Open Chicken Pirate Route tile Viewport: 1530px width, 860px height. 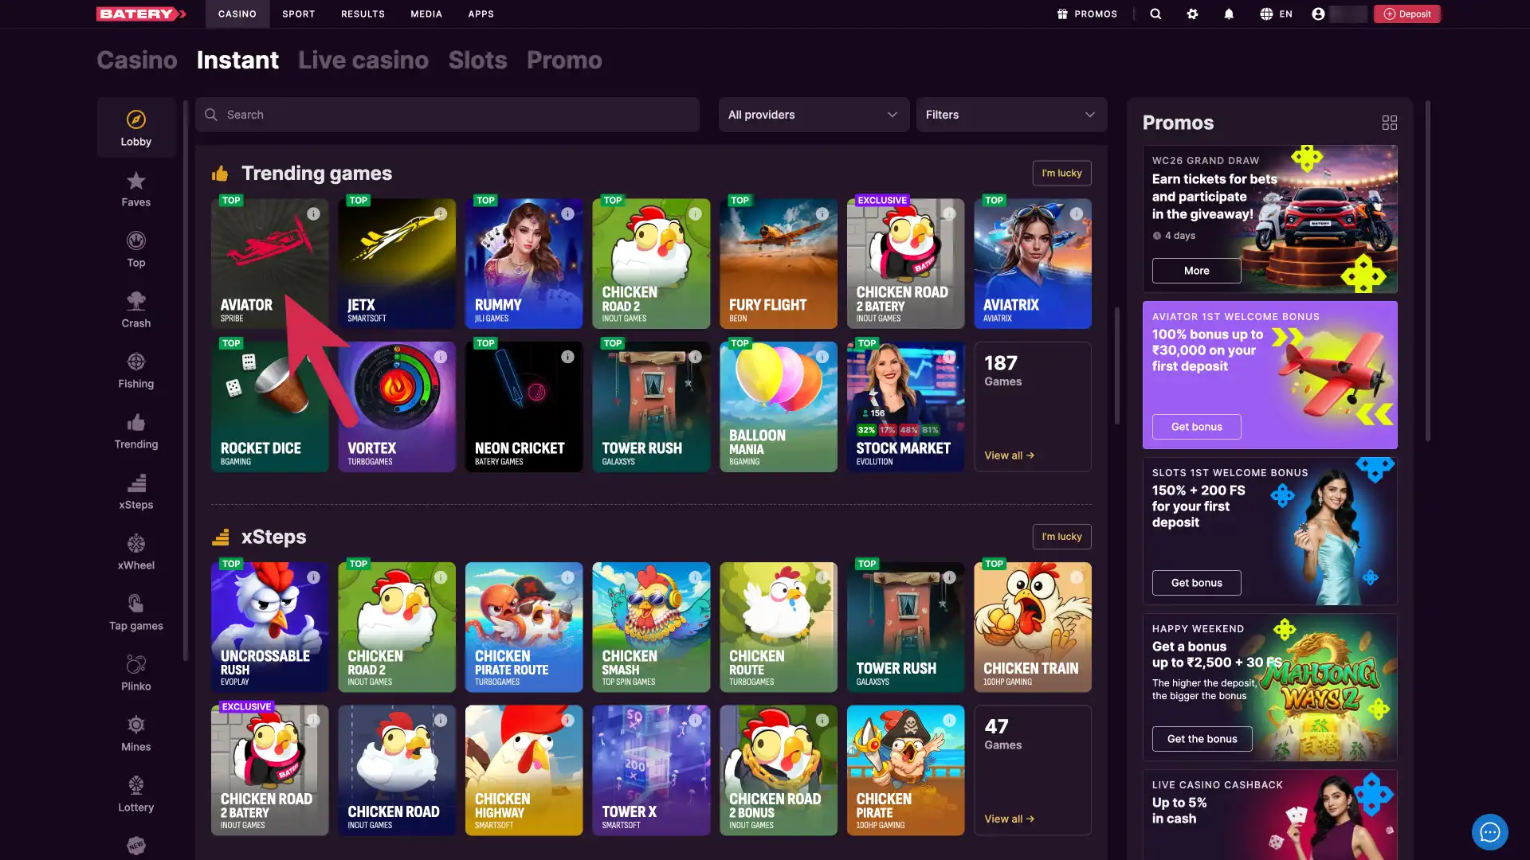[524, 627]
